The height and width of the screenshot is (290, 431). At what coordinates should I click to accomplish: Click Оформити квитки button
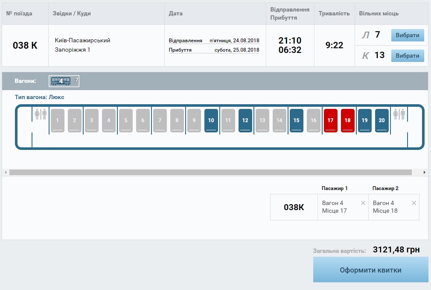click(x=370, y=270)
